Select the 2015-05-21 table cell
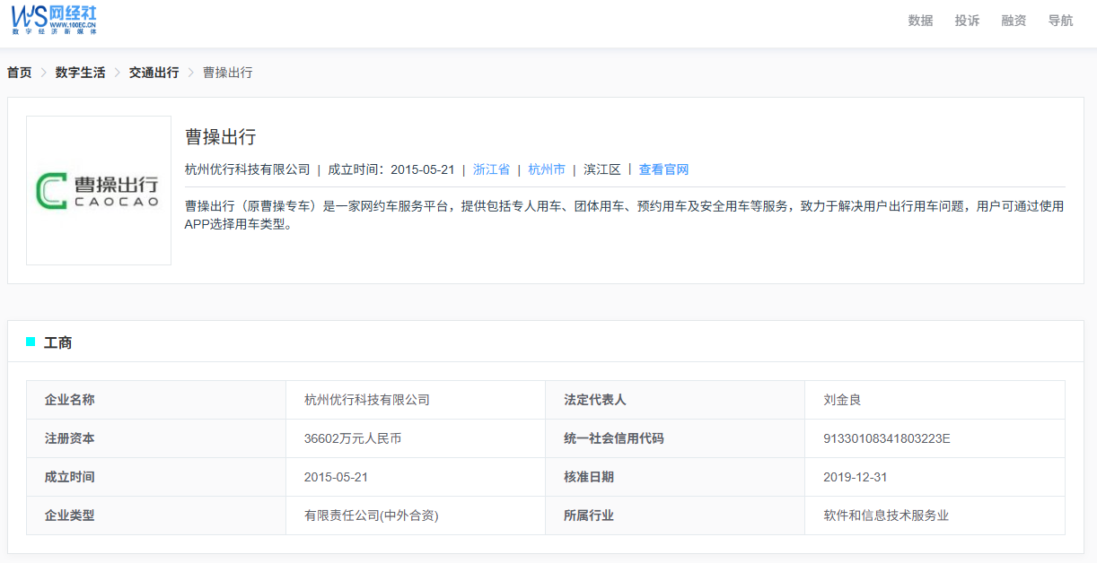The height and width of the screenshot is (563, 1097). click(x=416, y=477)
